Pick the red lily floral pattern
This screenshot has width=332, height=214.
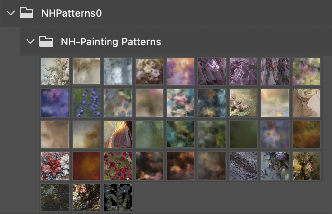coord(55,166)
